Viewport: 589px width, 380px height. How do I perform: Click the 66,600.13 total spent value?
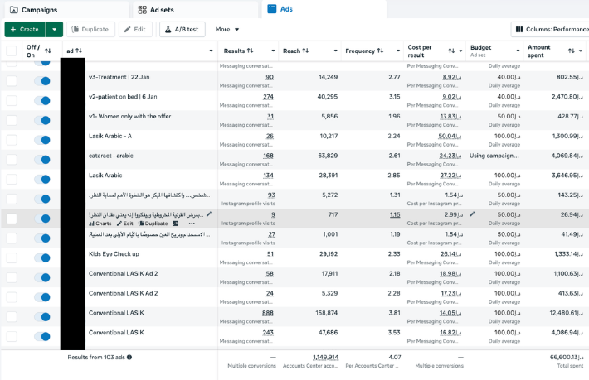coord(567,358)
